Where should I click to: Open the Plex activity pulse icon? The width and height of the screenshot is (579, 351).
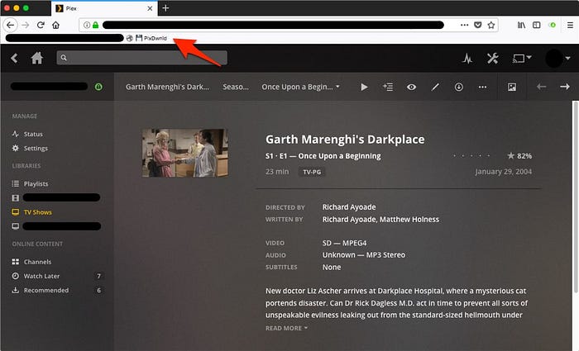[x=467, y=59]
